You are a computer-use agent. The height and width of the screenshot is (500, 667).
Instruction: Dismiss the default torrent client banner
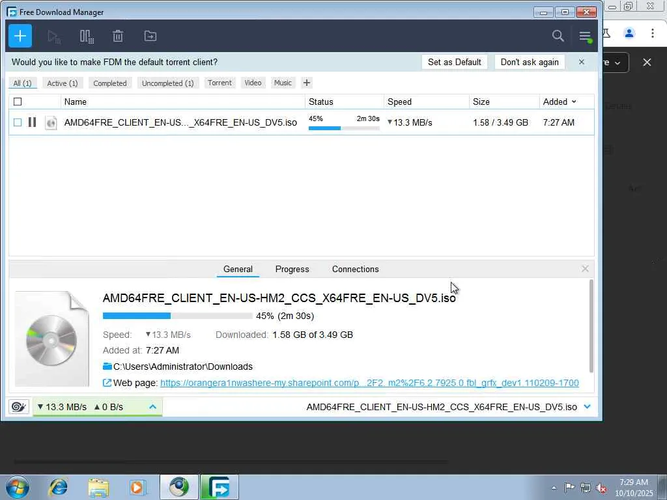582,62
